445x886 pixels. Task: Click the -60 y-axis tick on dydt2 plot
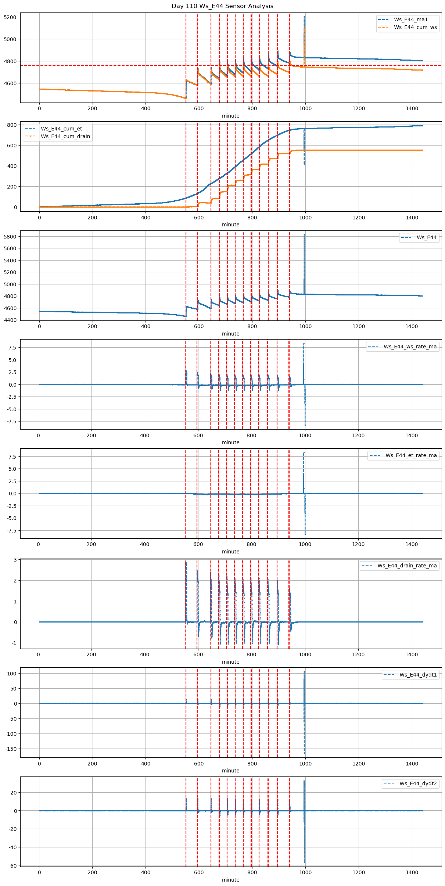point(12,865)
